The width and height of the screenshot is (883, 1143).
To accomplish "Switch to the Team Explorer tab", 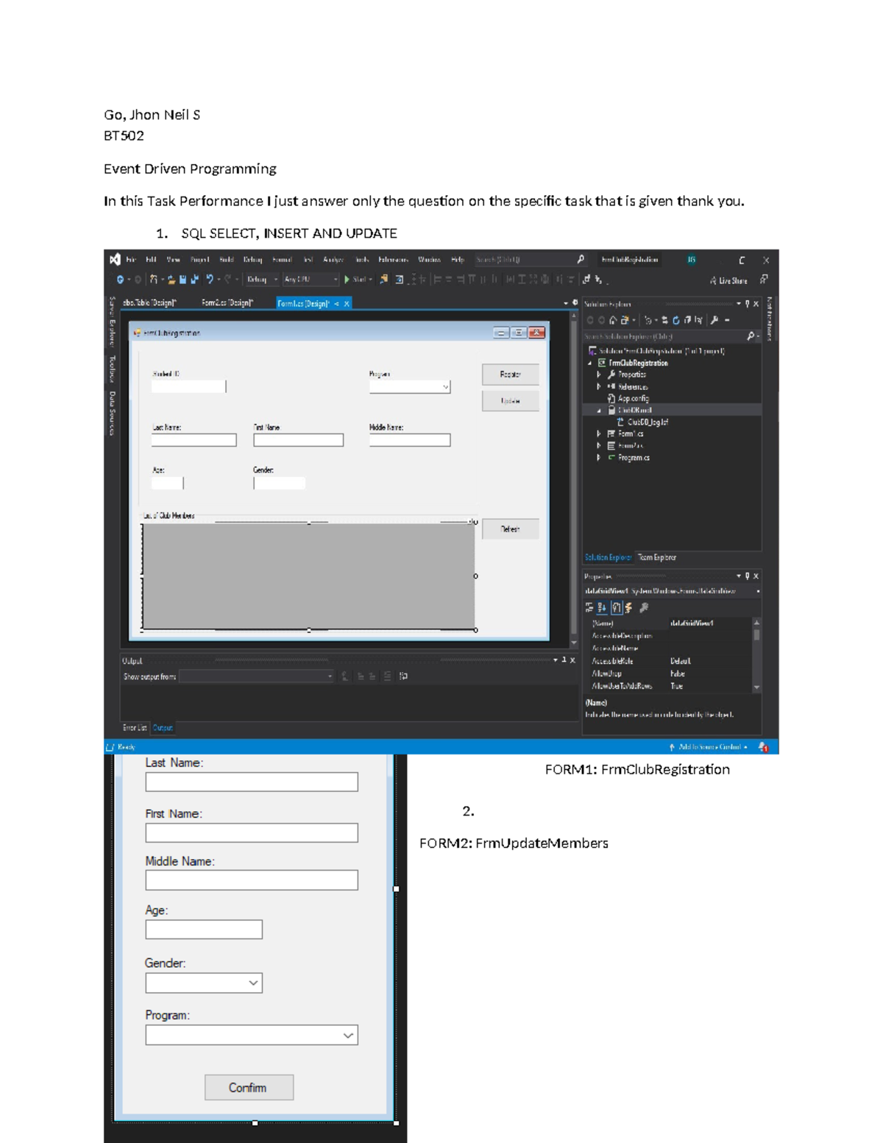I will pyautogui.click(x=656, y=558).
